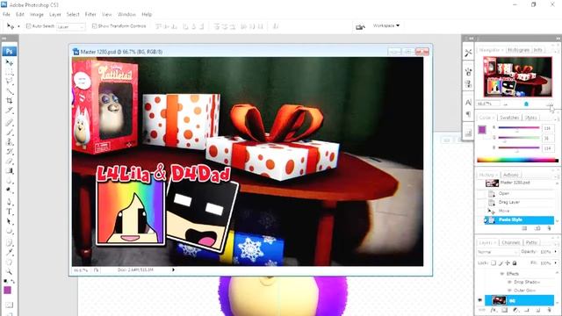Toggle the Auto Select checkbox

[28, 26]
